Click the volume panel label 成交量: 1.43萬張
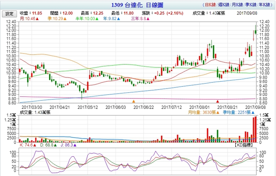 tap(35, 112)
